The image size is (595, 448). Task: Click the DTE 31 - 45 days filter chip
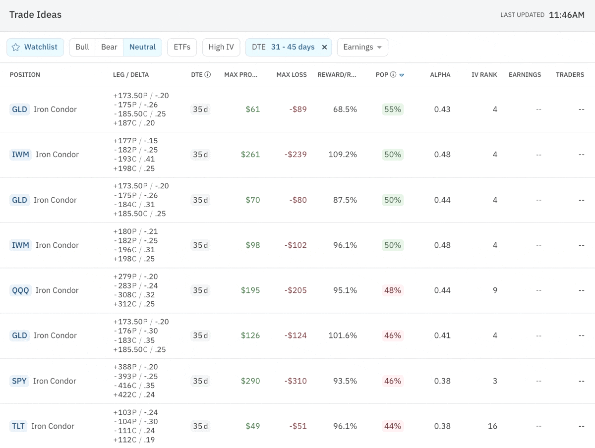pyautogui.click(x=289, y=47)
